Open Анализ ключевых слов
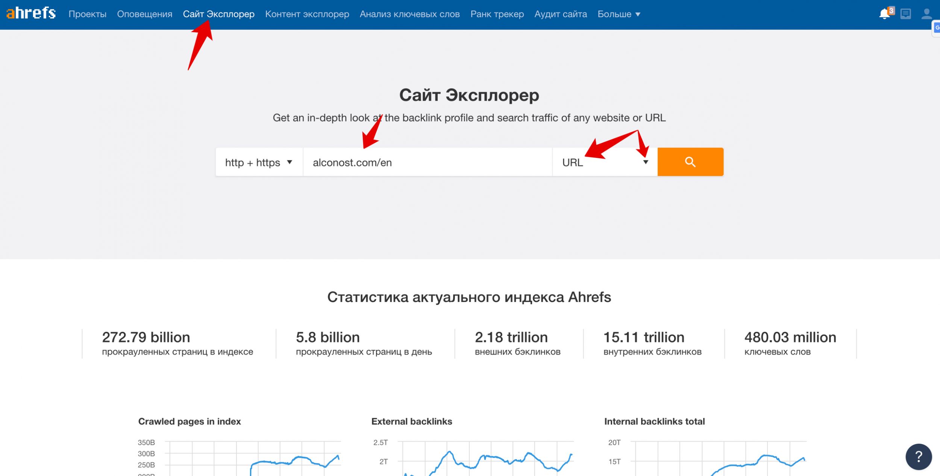This screenshot has width=940, height=476. pyautogui.click(x=410, y=14)
